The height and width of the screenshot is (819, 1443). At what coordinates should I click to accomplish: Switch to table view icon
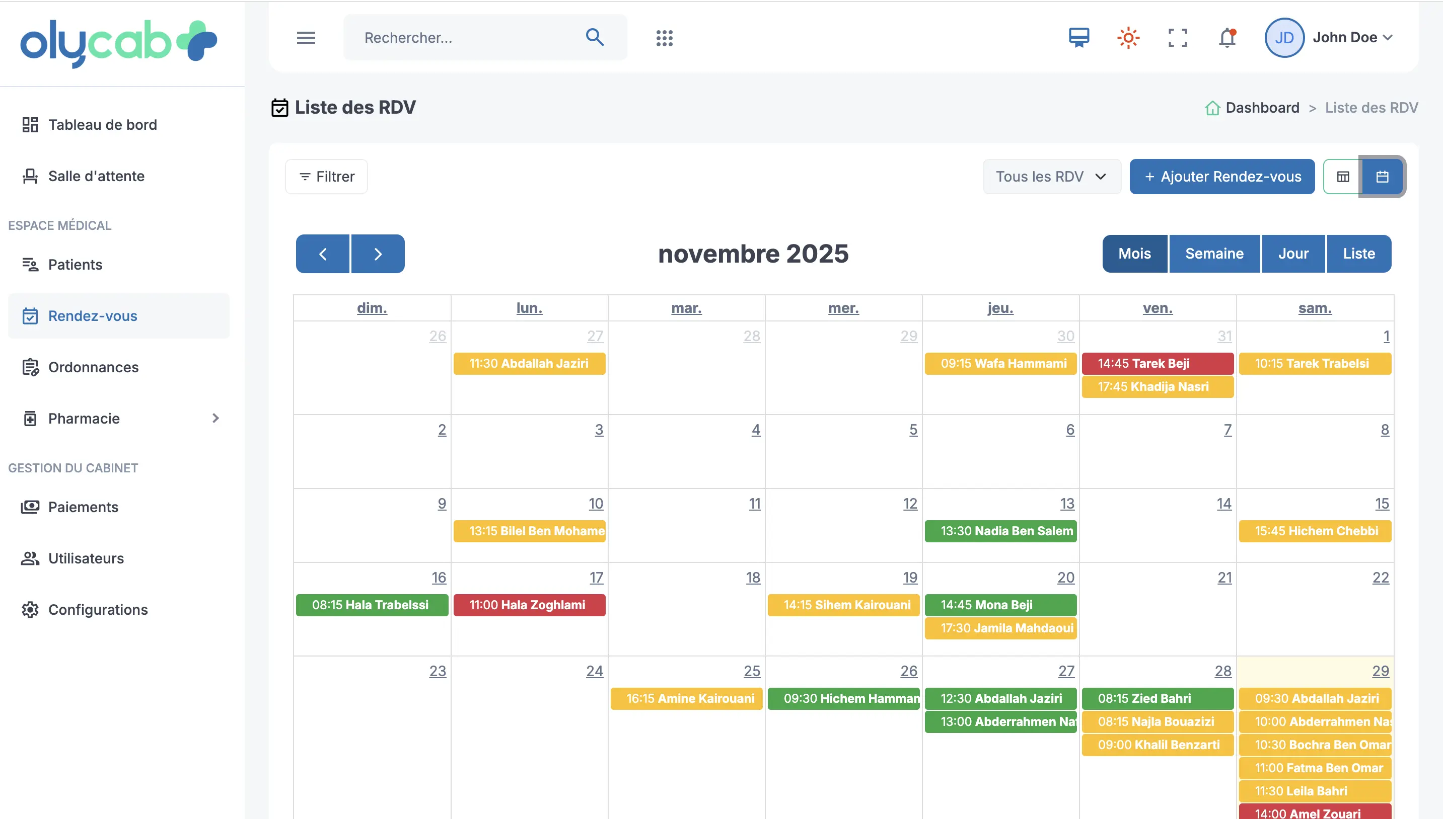coord(1343,177)
